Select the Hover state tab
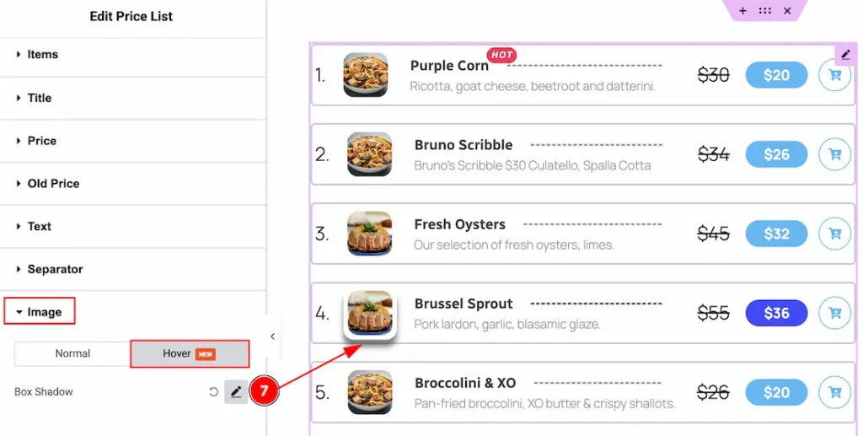The height and width of the screenshot is (436, 863). 189,353
